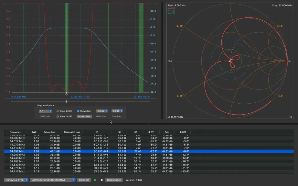Click the 27 nF L/C cell
The width and height of the screenshot is (298, 186).
138,151
